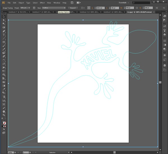Select the Rectangle tool
The width and height of the screenshot is (168, 154).
pos(4,42)
